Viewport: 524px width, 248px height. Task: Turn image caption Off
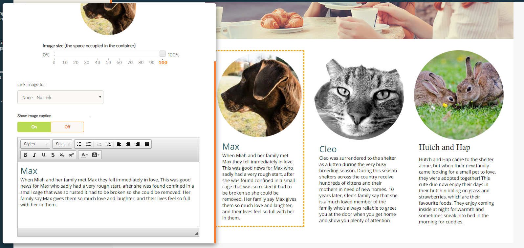(67, 127)
